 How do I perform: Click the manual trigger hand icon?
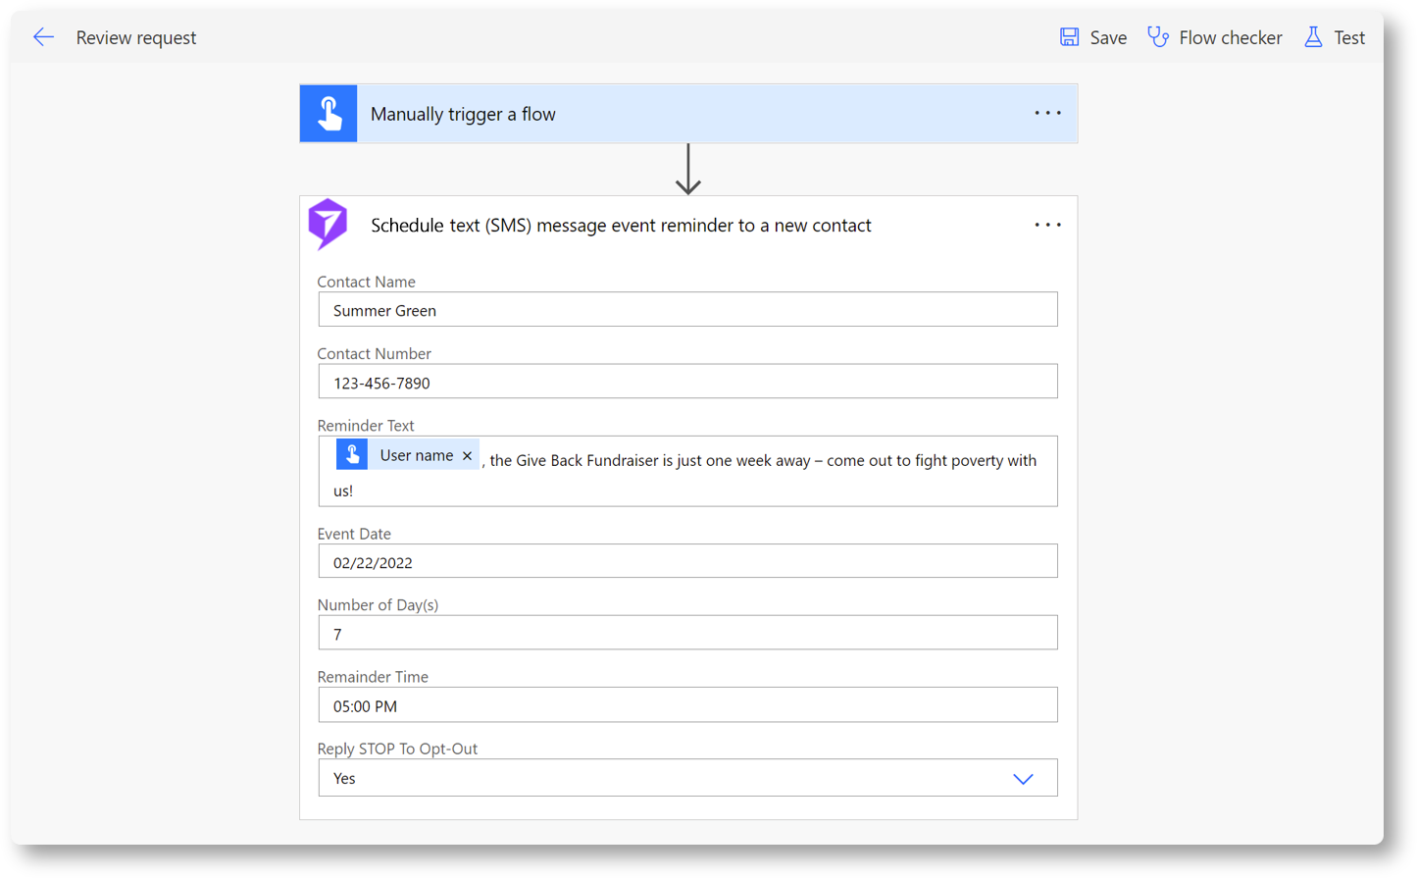[x=329, y=114]
